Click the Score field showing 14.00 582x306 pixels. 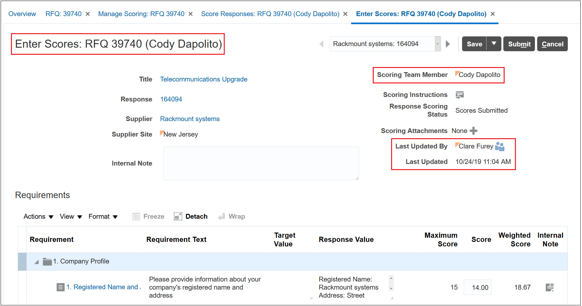pos(478,287)
